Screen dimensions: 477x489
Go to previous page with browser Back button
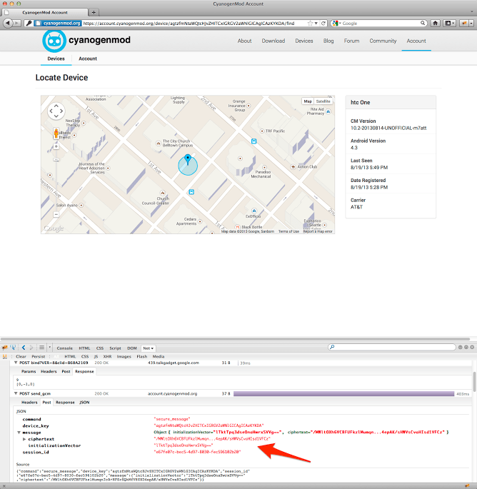pos(7,23)
